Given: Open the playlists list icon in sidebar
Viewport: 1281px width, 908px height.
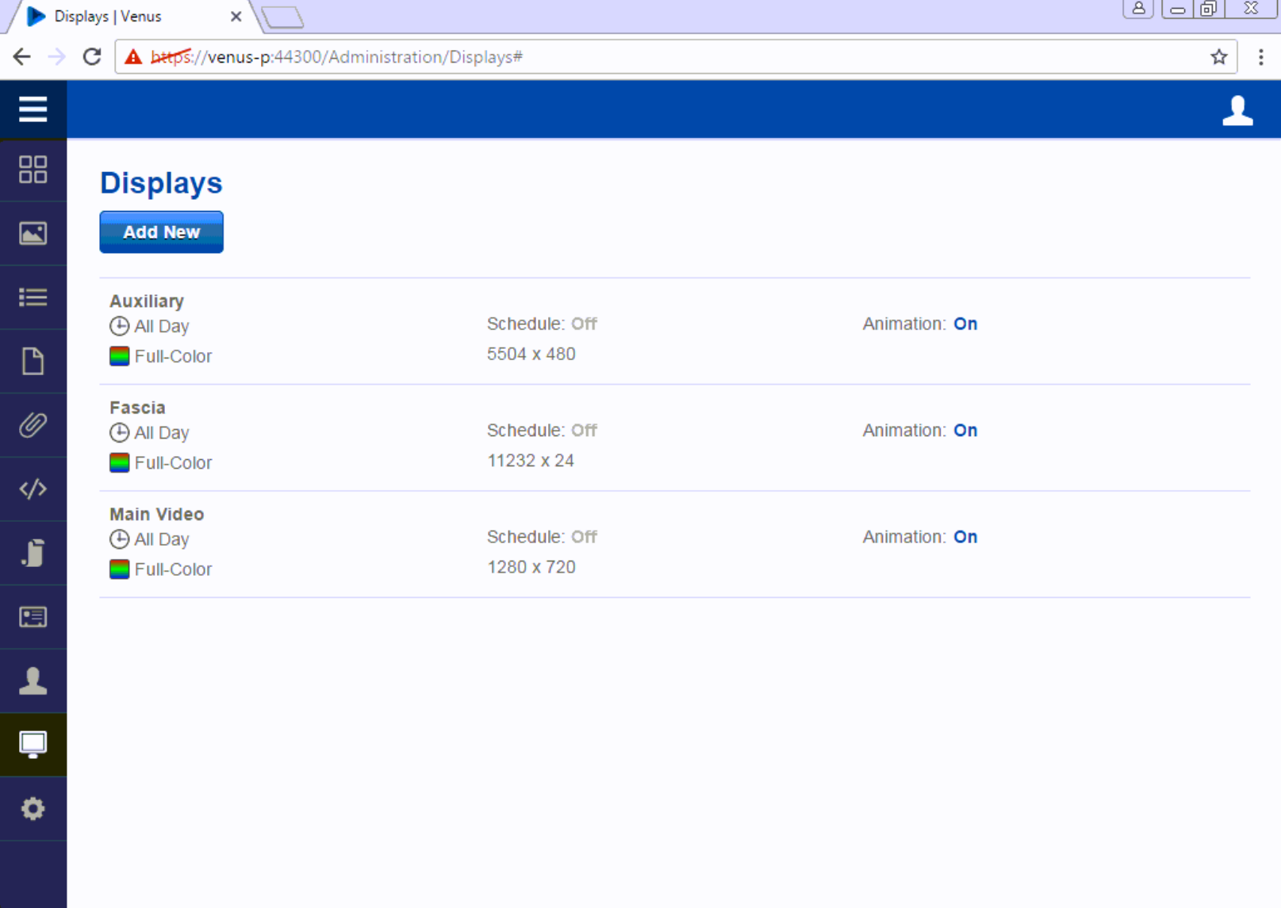Looking at the screenshot, I should [33, 297].
